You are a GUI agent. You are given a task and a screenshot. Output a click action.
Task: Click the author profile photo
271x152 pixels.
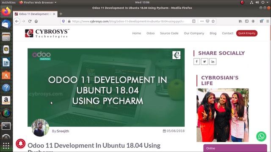[41, 128]
